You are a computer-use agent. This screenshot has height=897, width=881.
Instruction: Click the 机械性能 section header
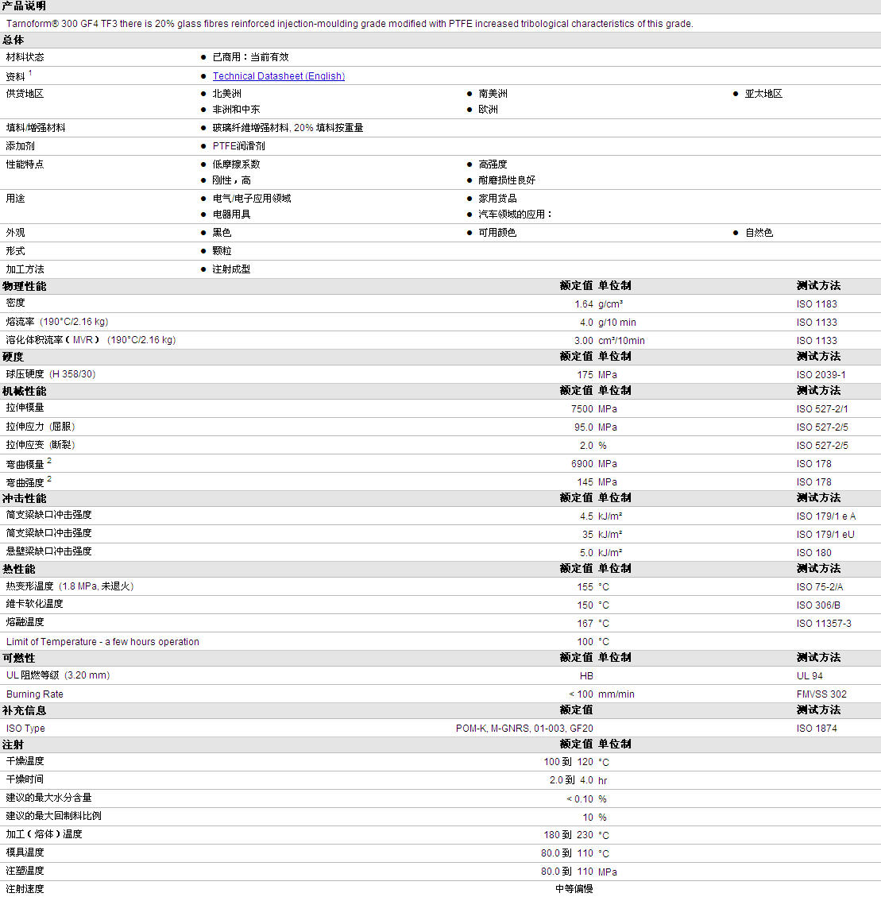point(24,392)
